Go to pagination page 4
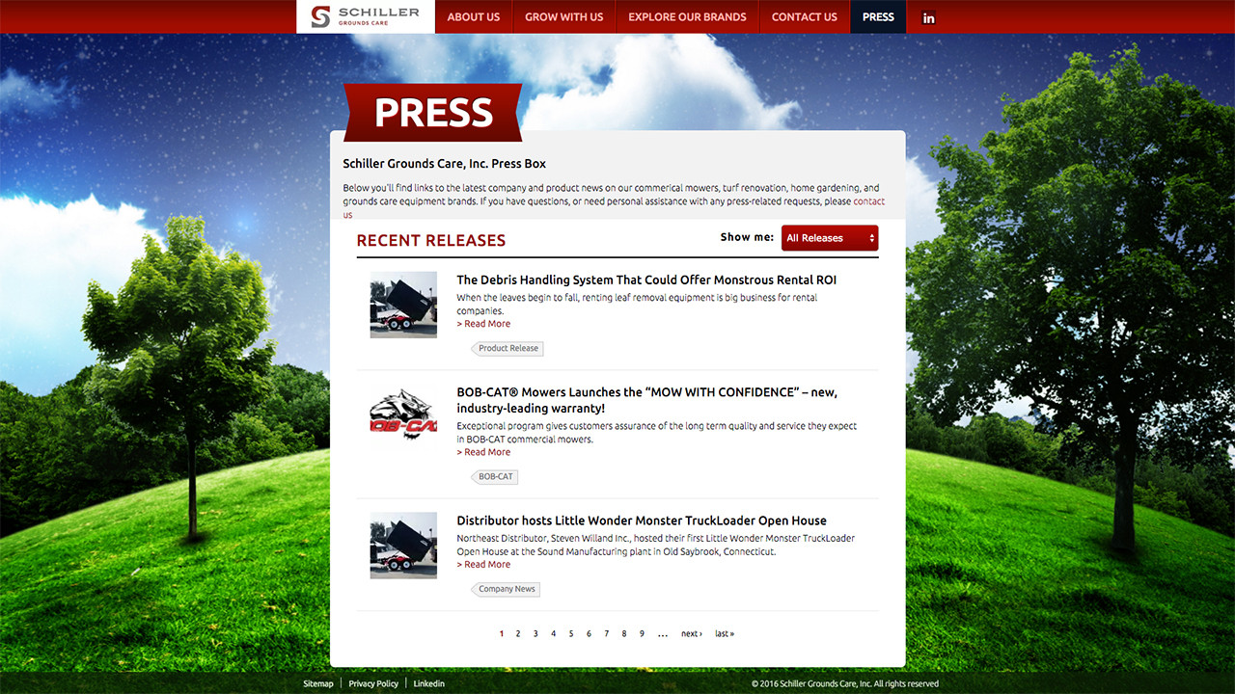Viewport: 1235px width, 694px height. click(554, 634)
